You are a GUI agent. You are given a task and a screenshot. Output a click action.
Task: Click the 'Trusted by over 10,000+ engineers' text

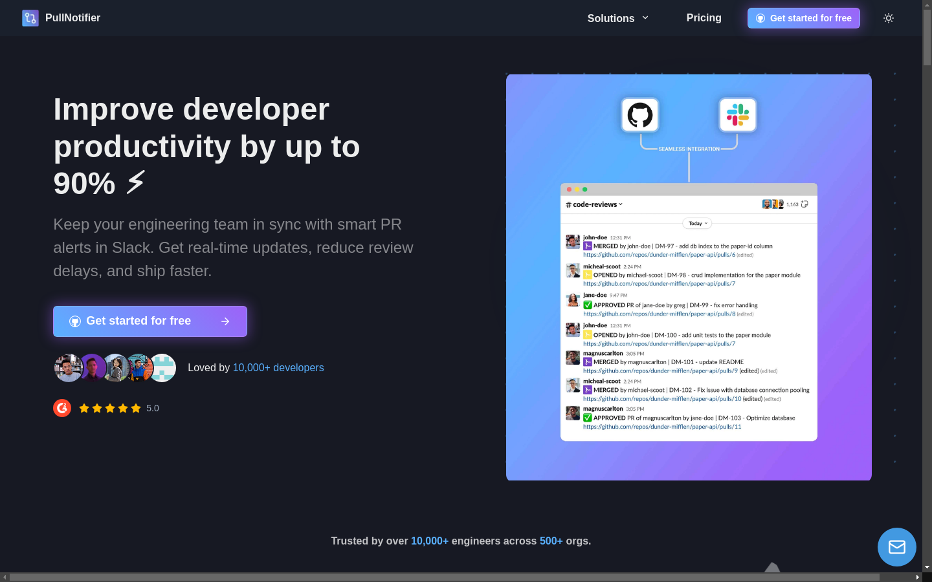[461, 541]
